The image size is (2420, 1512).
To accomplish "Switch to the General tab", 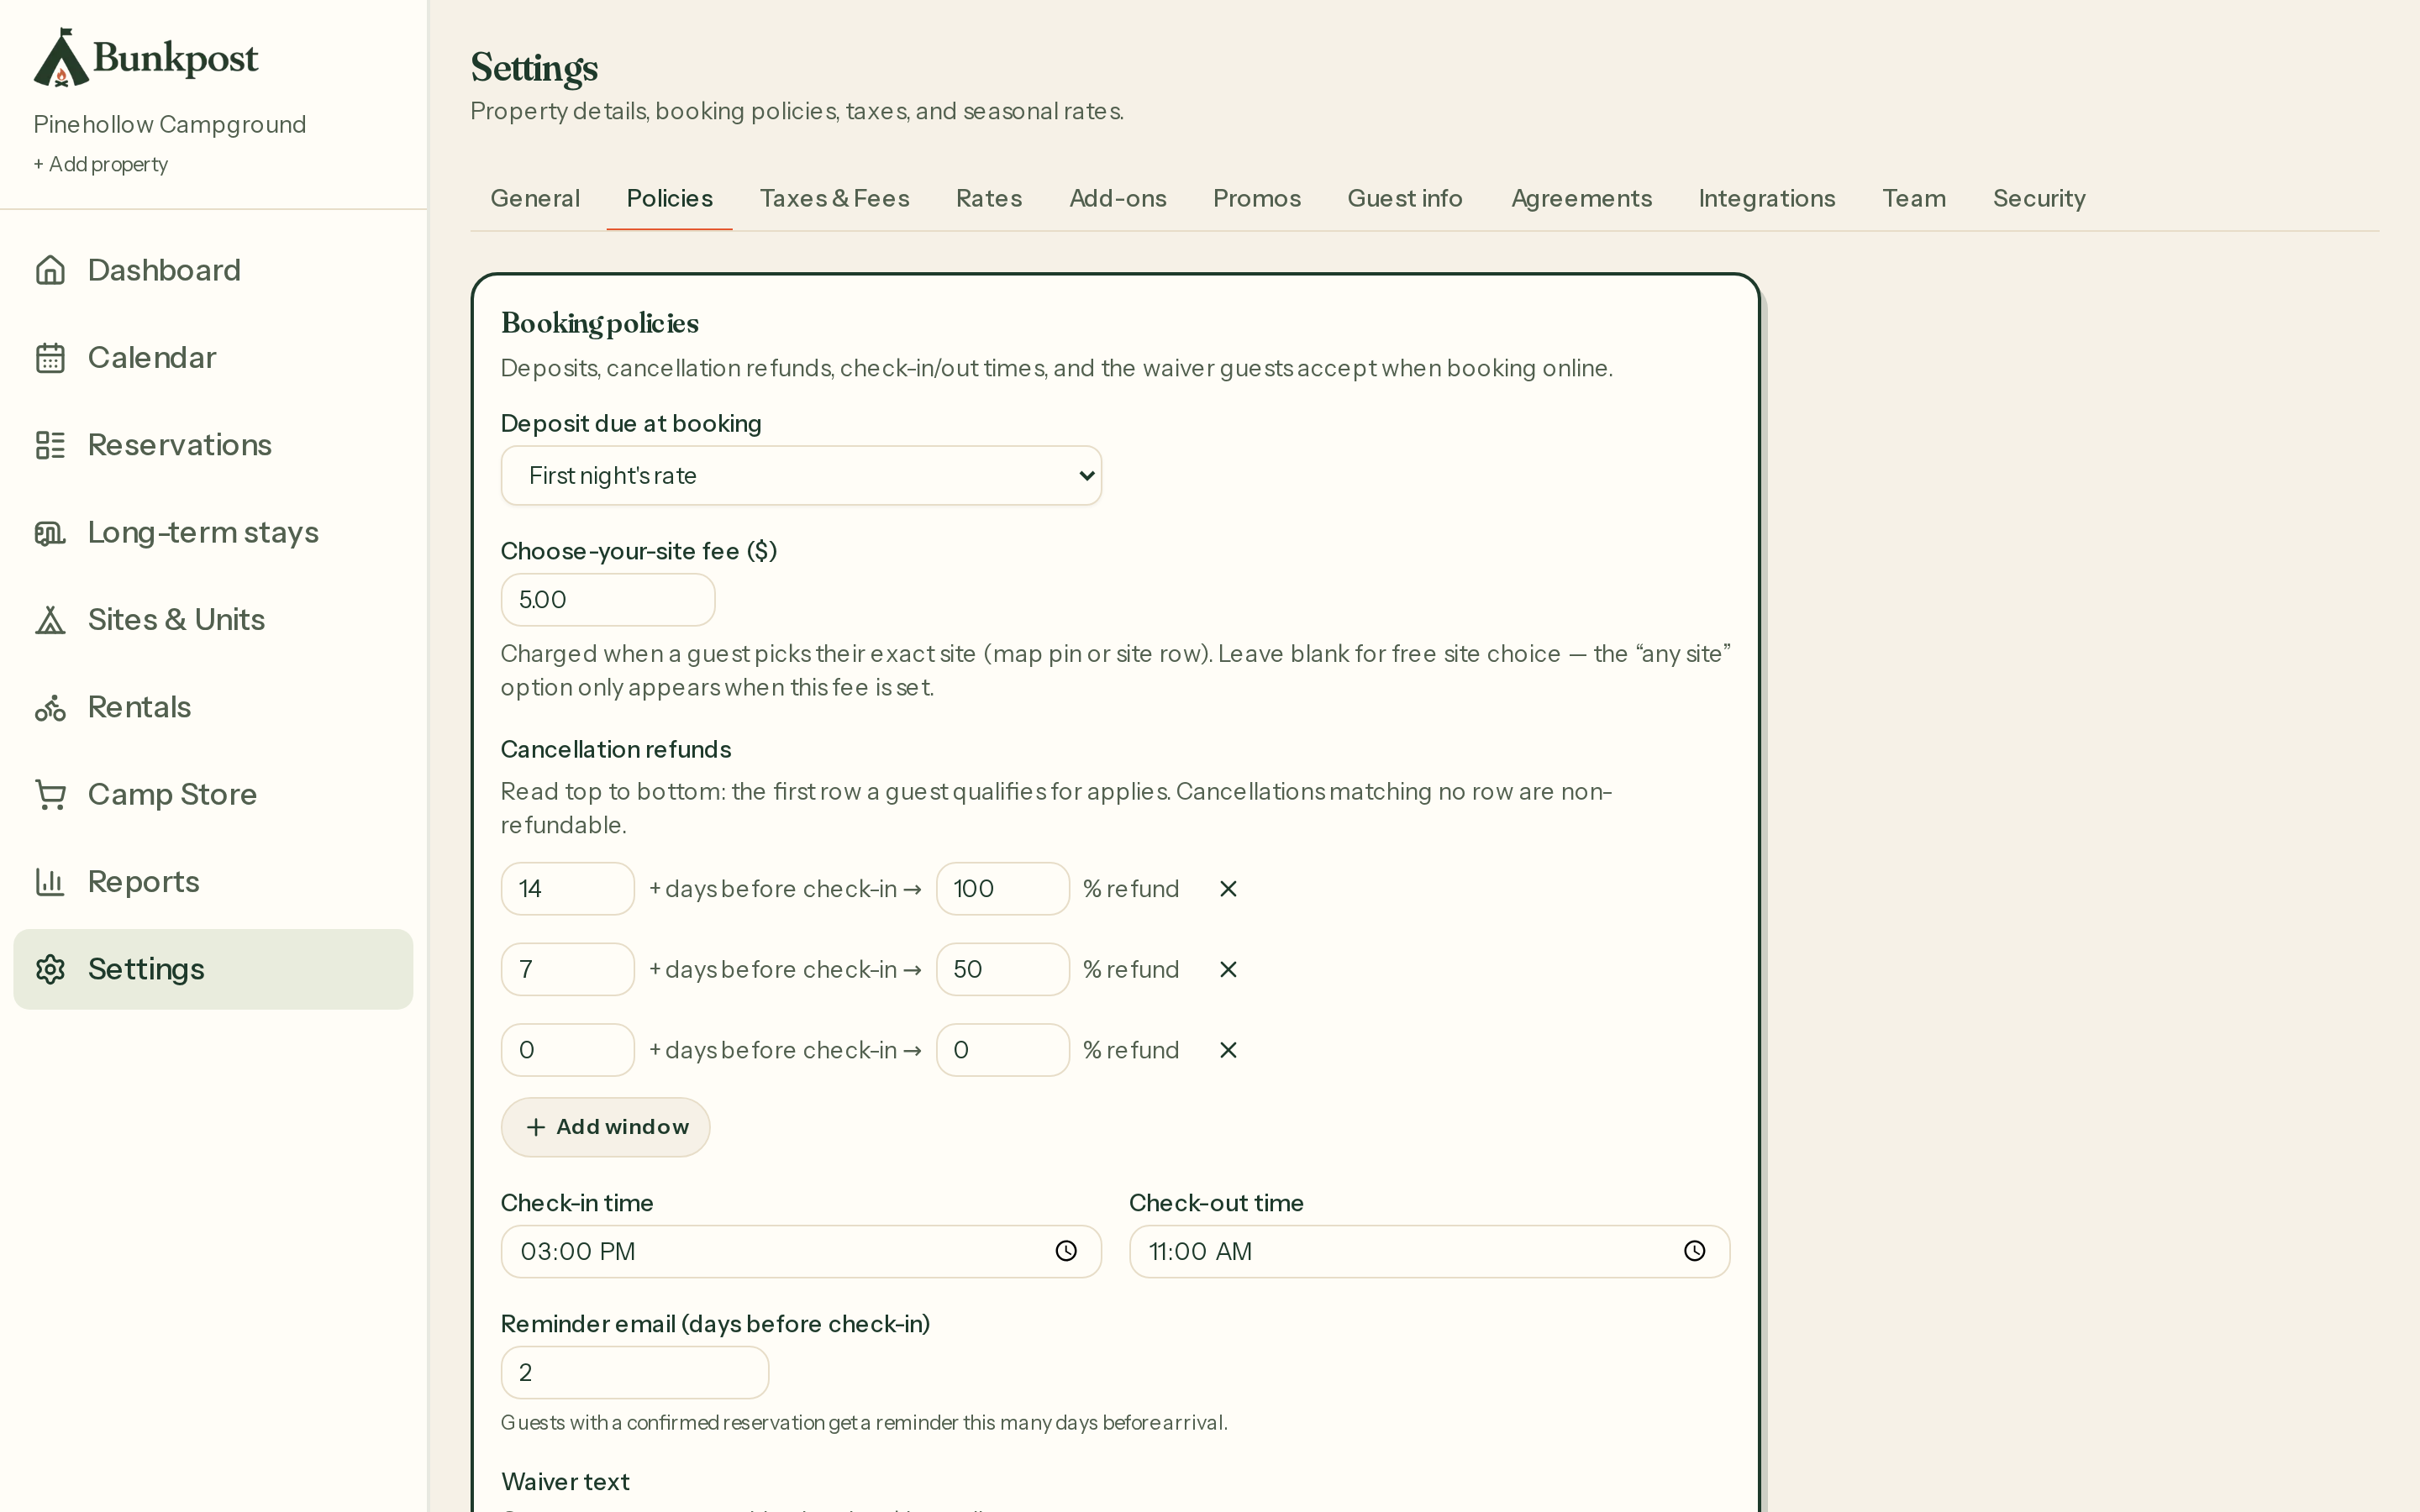I will (x=535, y=198).
